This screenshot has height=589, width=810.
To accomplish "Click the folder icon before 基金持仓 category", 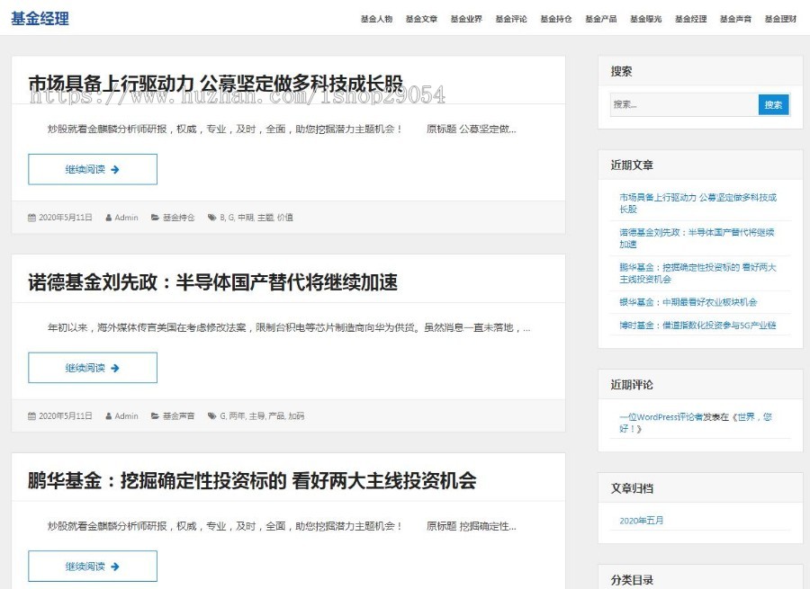I will click(x=153, y=217).
